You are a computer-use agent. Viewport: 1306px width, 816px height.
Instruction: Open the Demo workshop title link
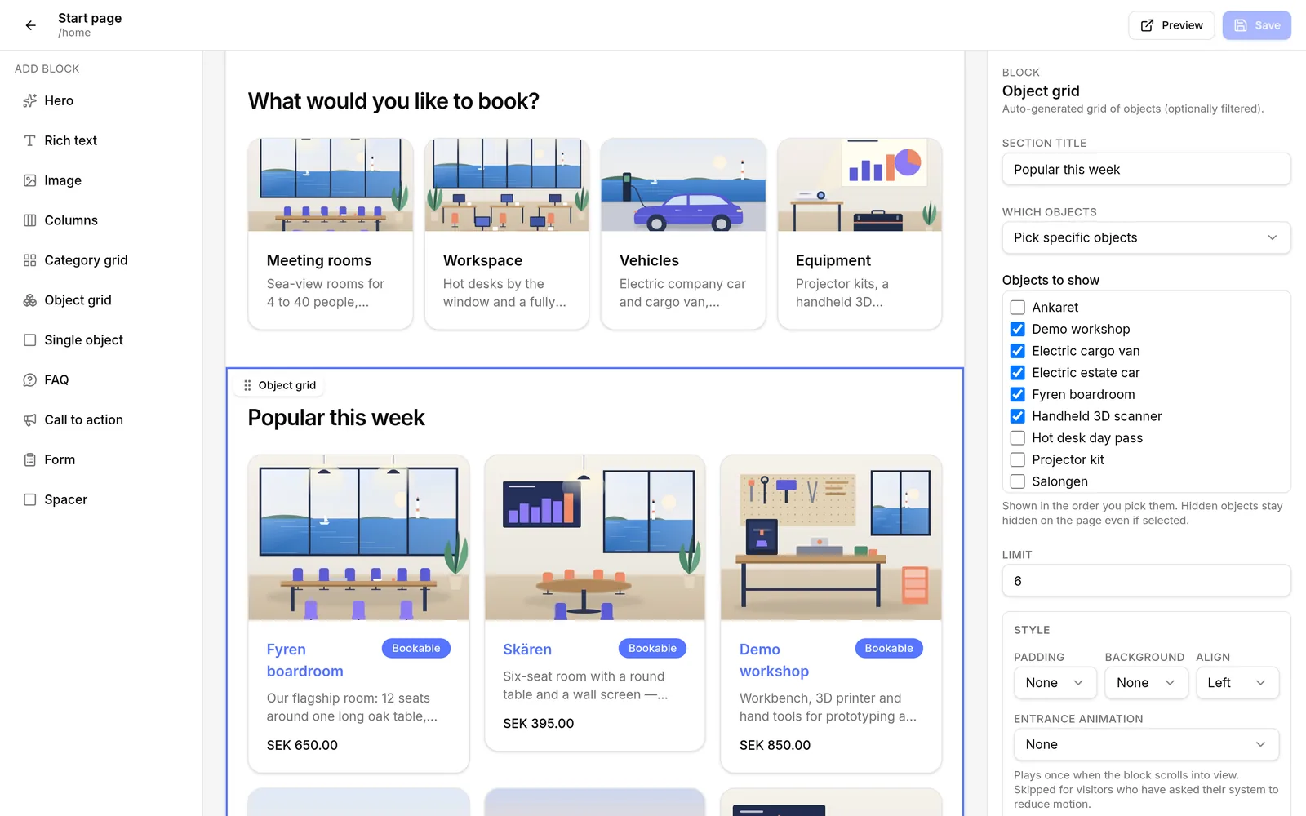tap(774, 660)
